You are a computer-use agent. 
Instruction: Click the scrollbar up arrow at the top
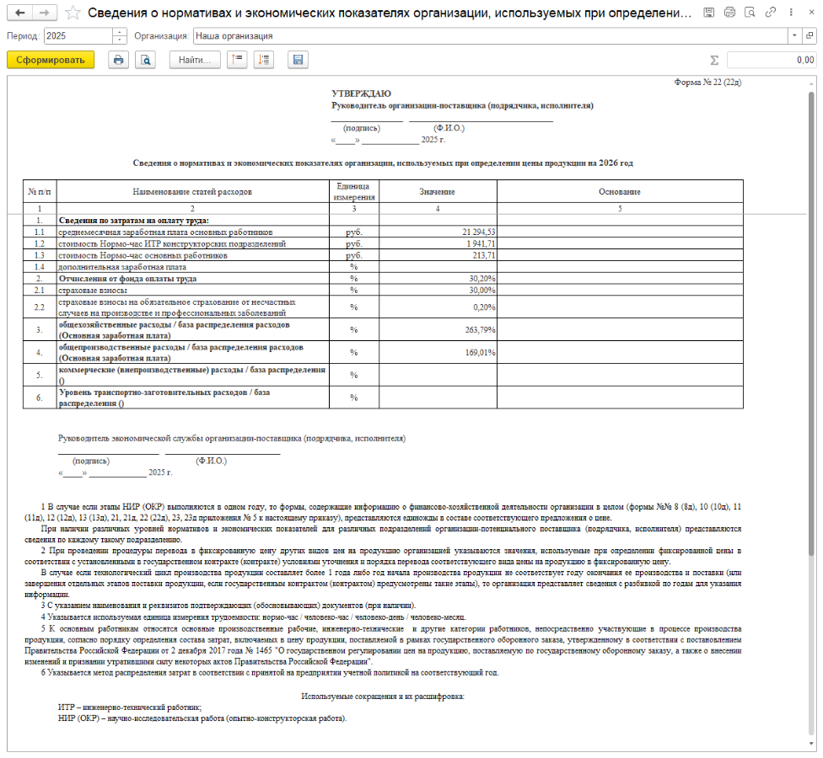[811, 84]
